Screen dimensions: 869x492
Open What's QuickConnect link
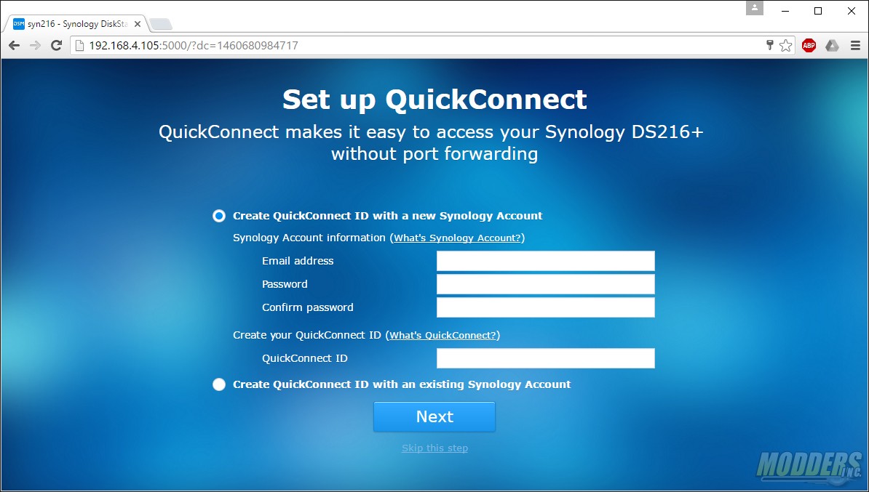pyautogui.click(x=443, y=335)
